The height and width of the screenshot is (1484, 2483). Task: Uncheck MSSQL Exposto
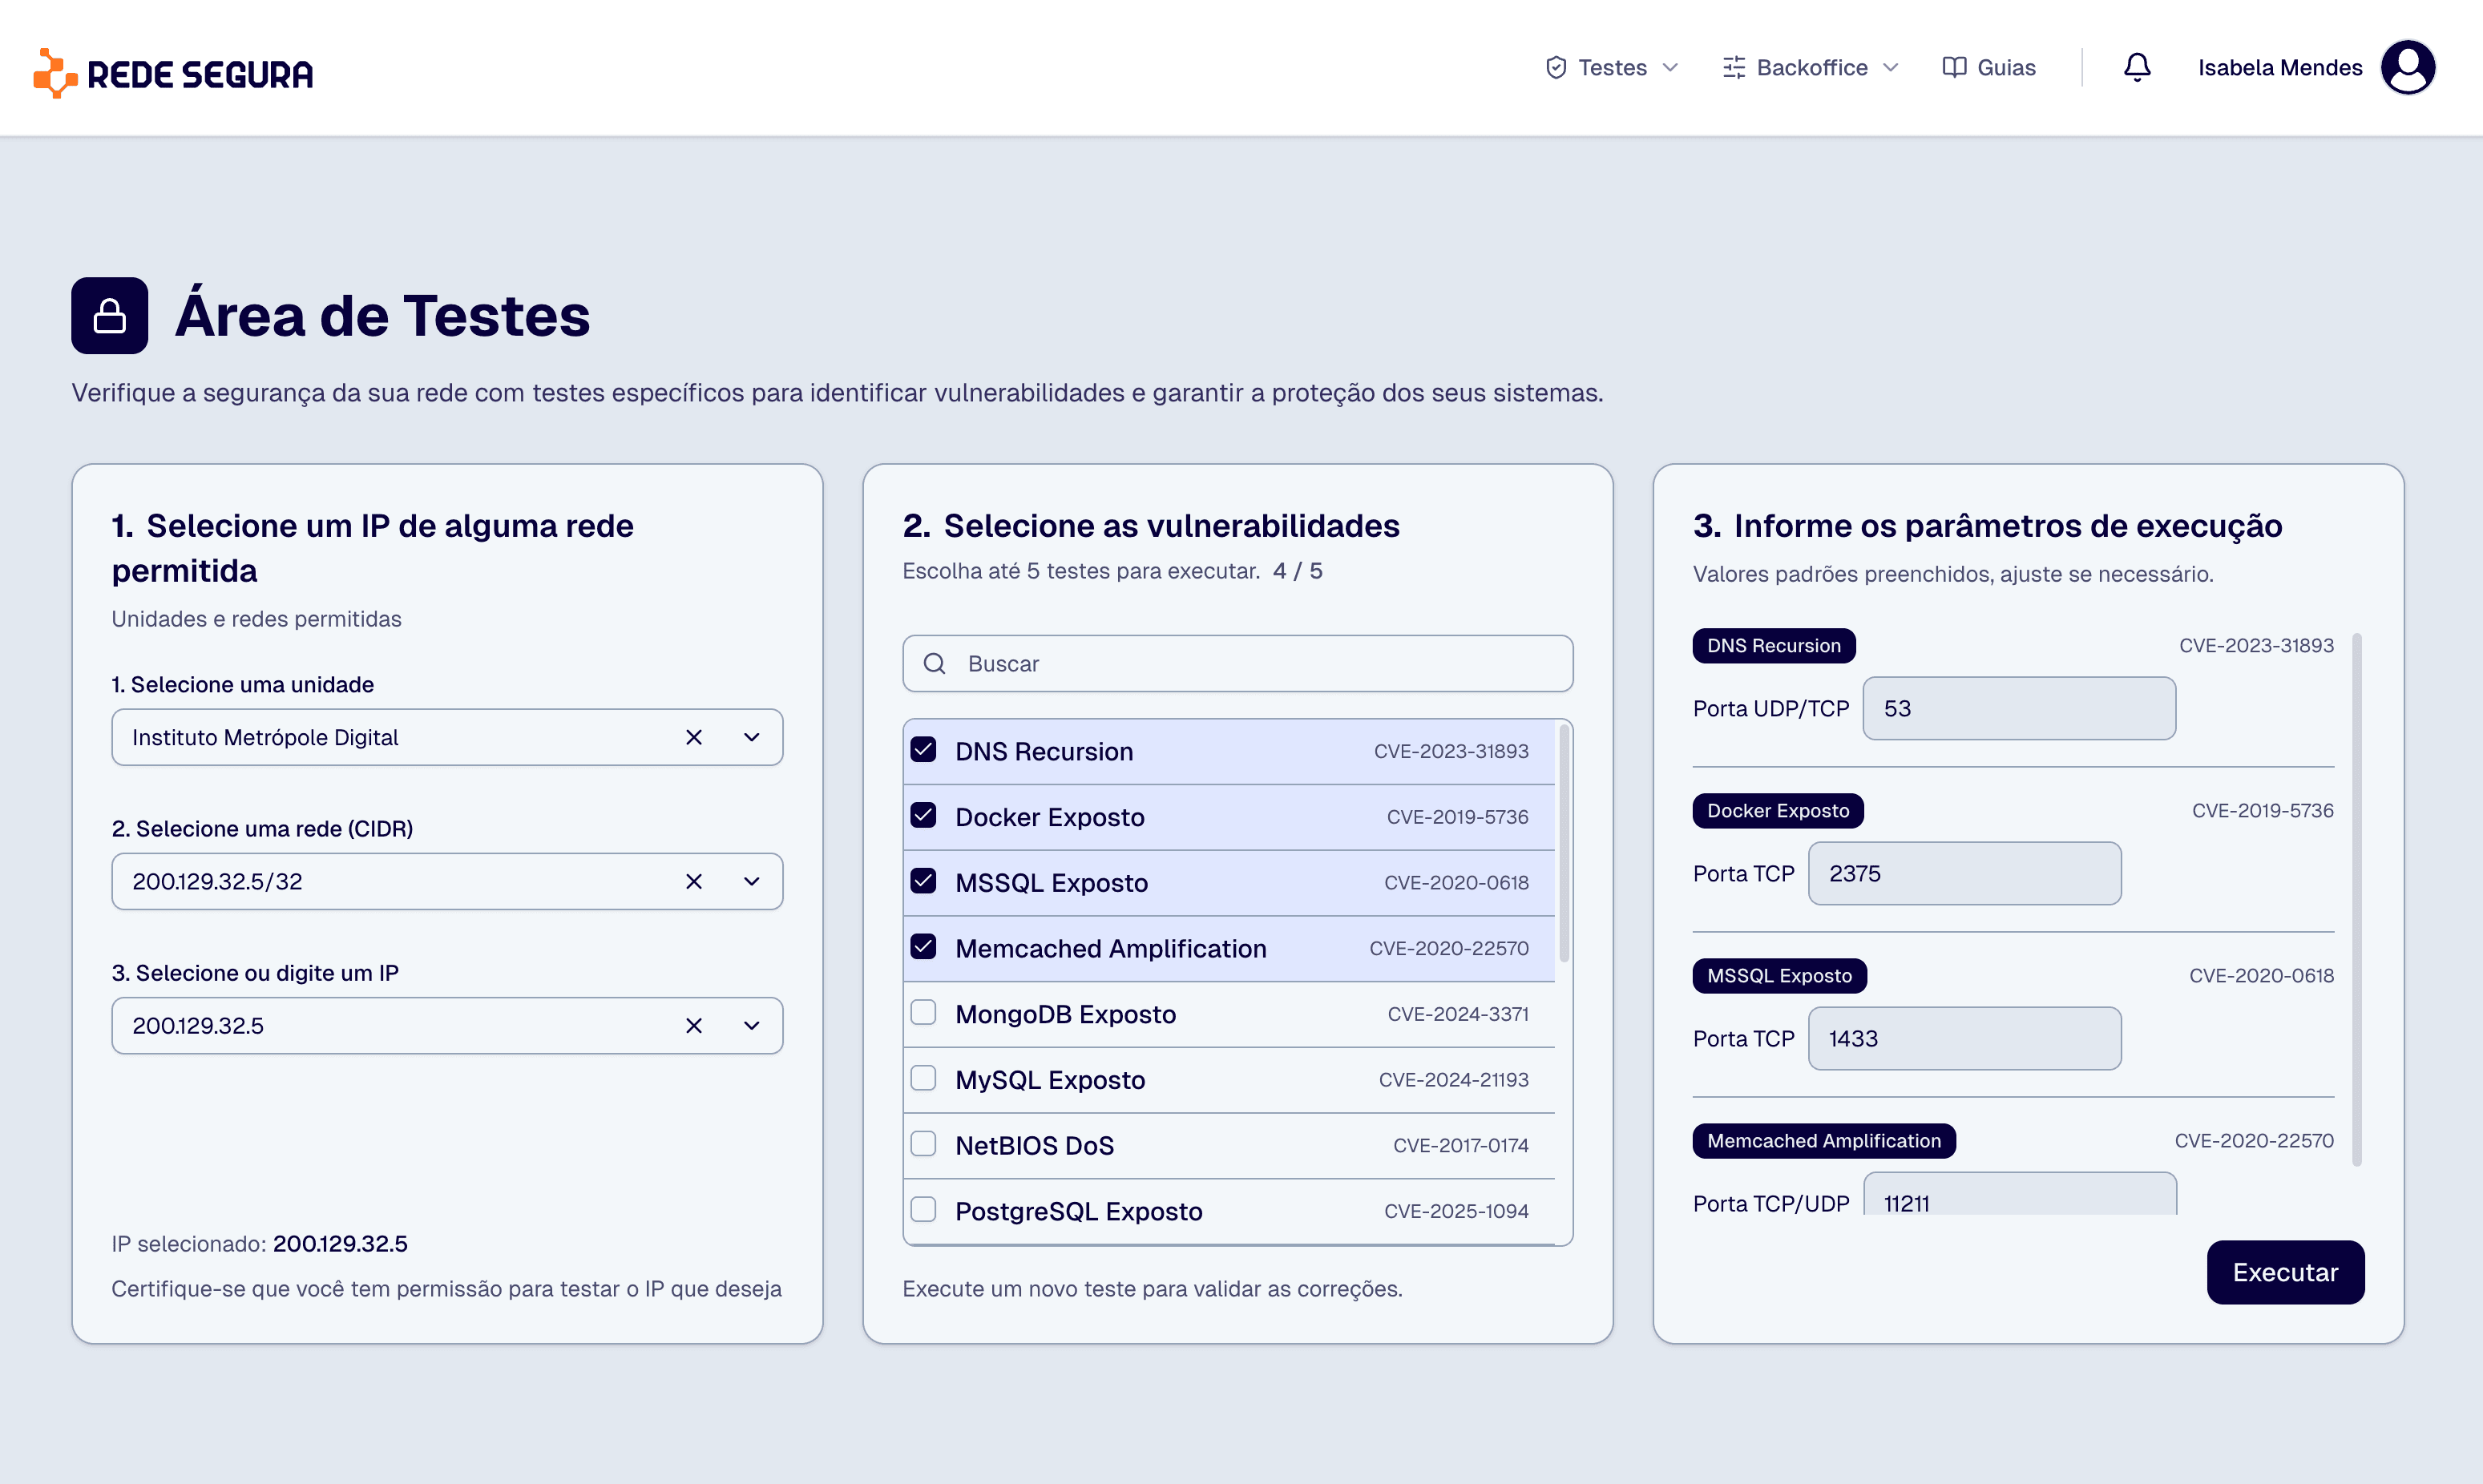[924, 882]
